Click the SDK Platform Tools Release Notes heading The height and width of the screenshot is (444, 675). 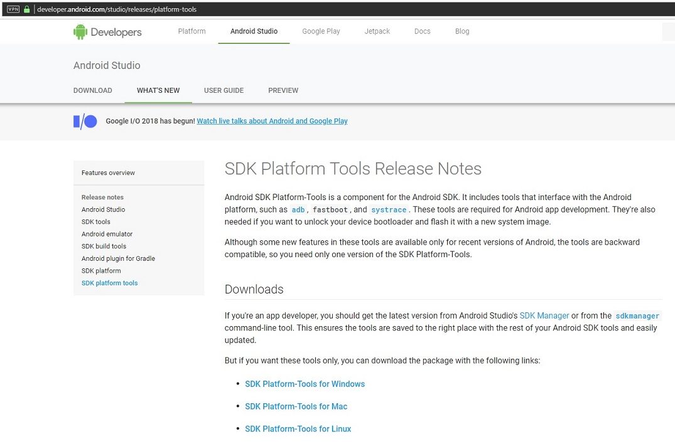pyautogui.click(x=353, y=169)
